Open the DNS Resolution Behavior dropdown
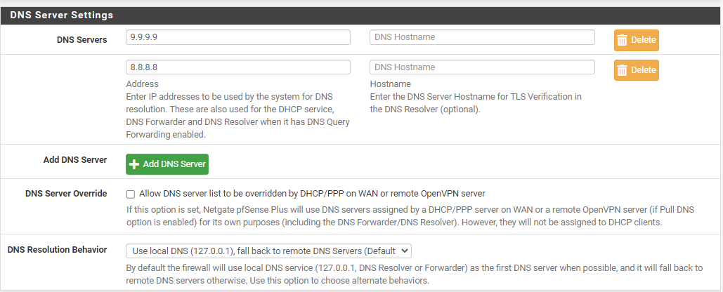Viewport: 723px width, 292px height. (x=268, y=251)
